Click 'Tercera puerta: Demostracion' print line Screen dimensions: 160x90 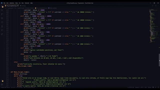(44, 84)
